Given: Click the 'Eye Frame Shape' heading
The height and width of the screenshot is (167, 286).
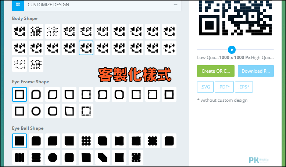Looking at the screenshot, I should pyautogui.click(x=31, y=82).
